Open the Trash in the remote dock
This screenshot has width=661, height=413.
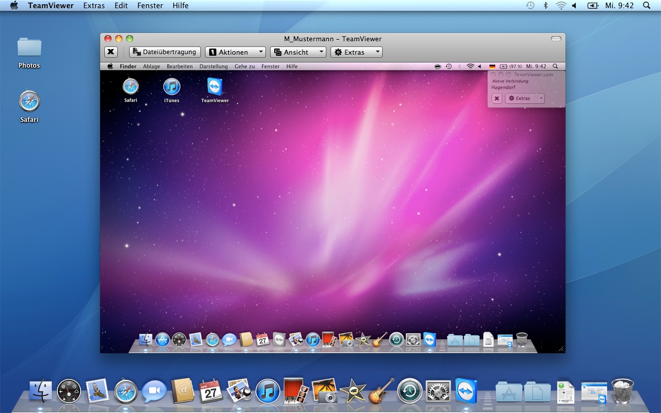(522, 339)
